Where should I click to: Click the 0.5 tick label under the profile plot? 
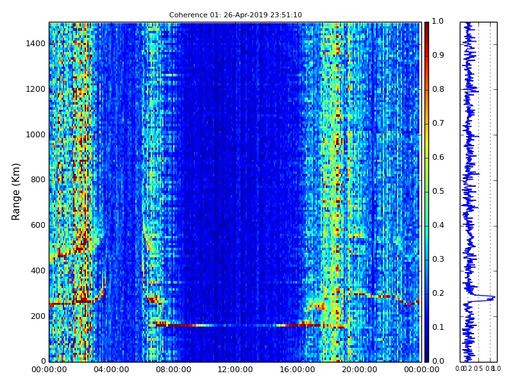478,368
